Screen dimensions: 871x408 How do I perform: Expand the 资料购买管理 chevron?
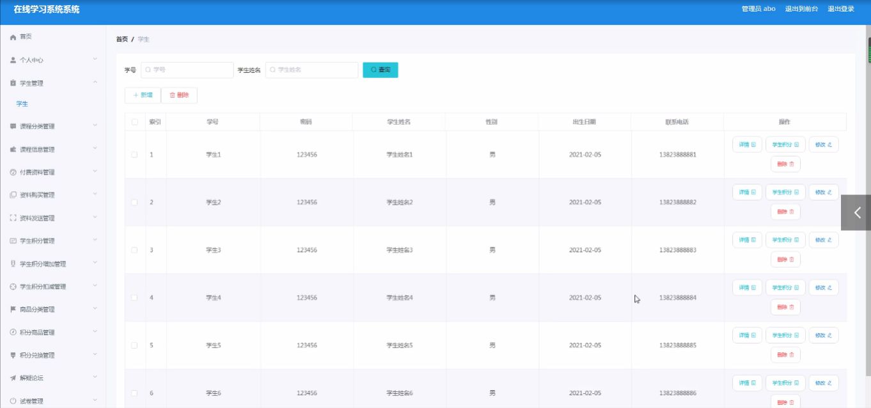coord(95,194)
